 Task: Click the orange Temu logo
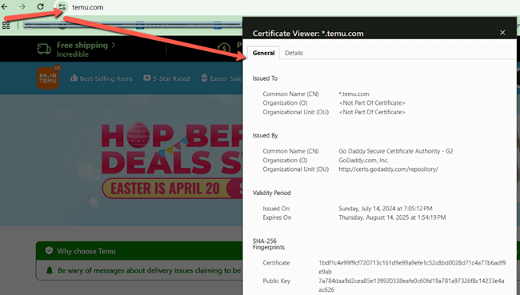coord(48,78)
